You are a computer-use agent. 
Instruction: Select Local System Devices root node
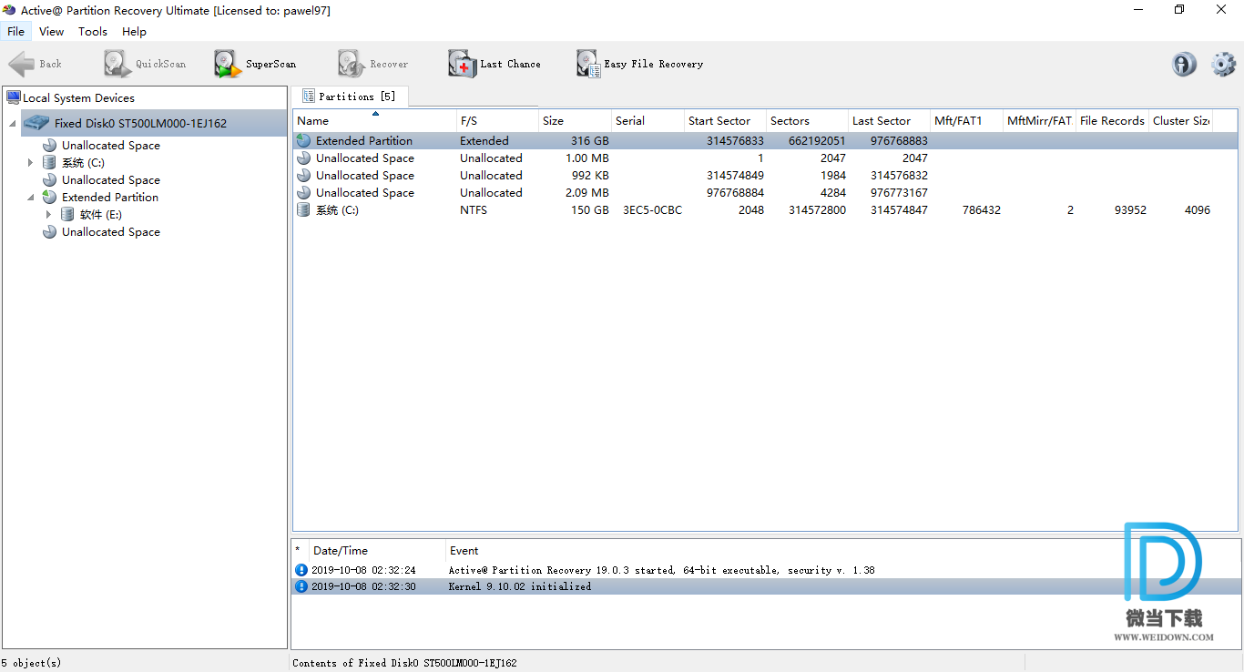coord(78,97)
